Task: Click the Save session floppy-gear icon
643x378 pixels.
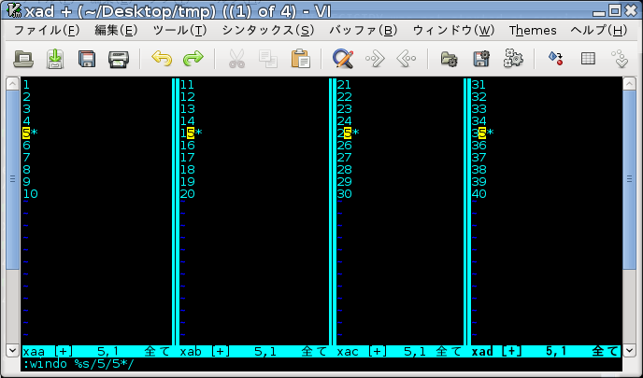Action: tap(481, 59)
